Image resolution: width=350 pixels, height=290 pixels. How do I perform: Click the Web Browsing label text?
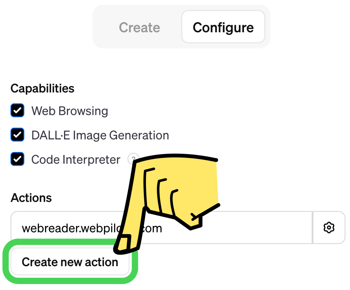(x=70, y=111)
